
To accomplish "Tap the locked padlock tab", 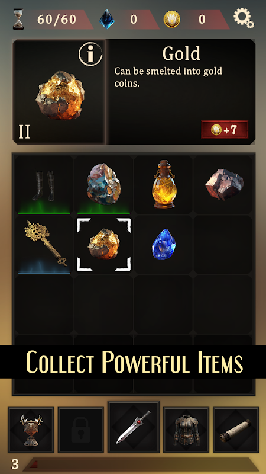I will [x=81, y=430].
